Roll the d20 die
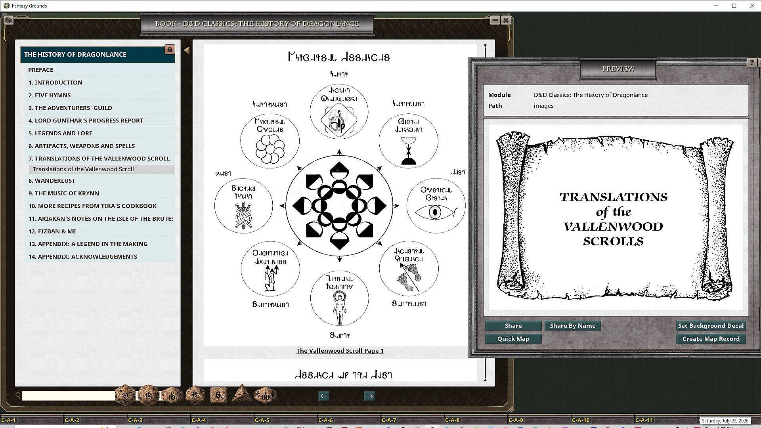 point(125,395)
